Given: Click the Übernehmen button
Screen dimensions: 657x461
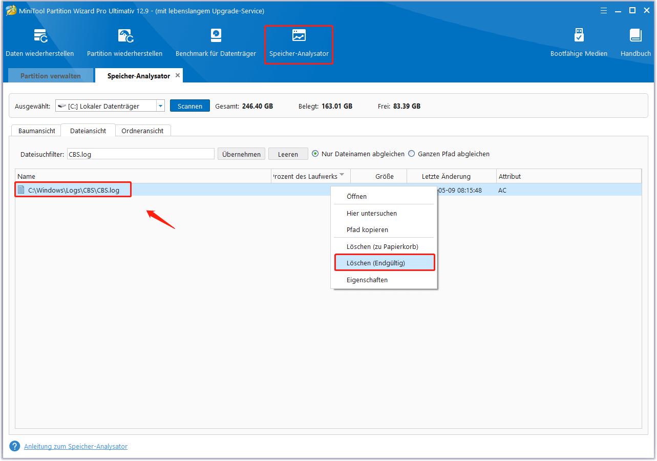Looking at the screenshot, I should click(x=242, y=154).
